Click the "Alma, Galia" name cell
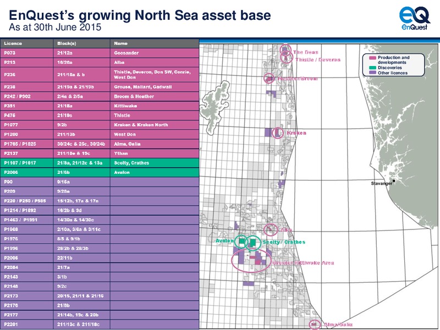440x330 pixels. pyautogui.click(x=155, y=144)
